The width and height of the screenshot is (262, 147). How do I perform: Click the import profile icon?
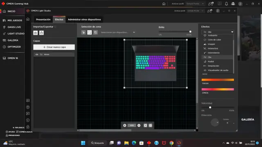(36, 33)
